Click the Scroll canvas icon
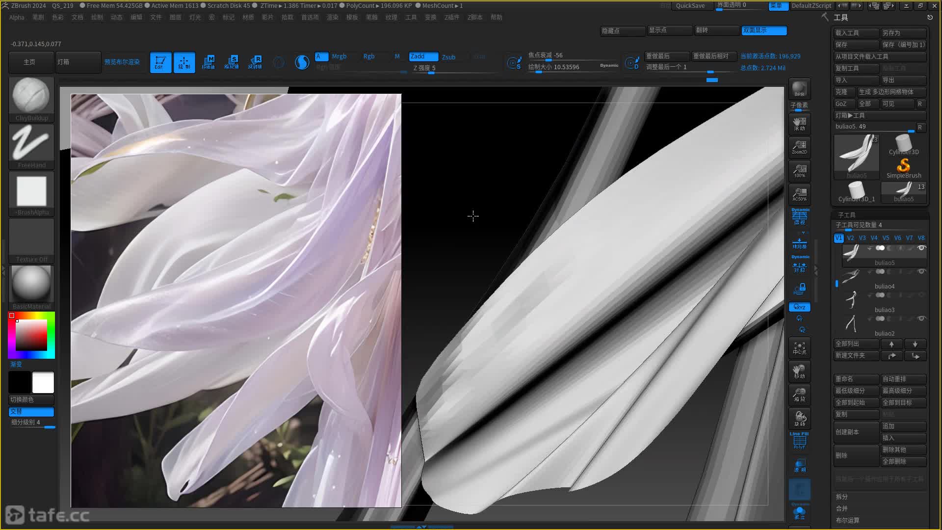Image resolution: width=942 pixels, height=530 pixels. (x=799, y=123)
